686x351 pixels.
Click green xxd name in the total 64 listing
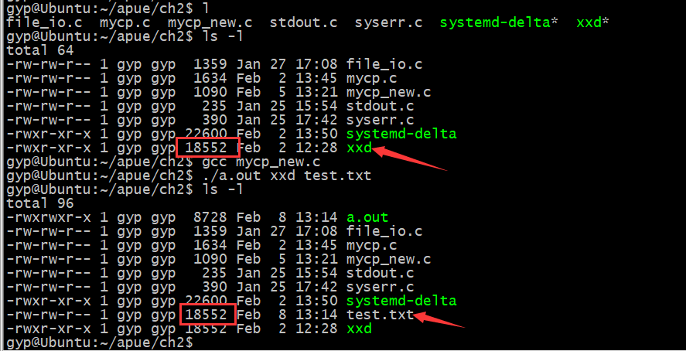pyautogui.click(x=359, y=148)
